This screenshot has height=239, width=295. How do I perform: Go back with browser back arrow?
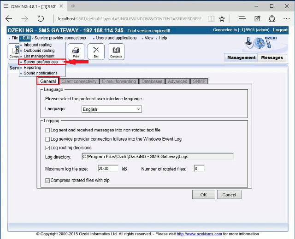tap(9, 18)
